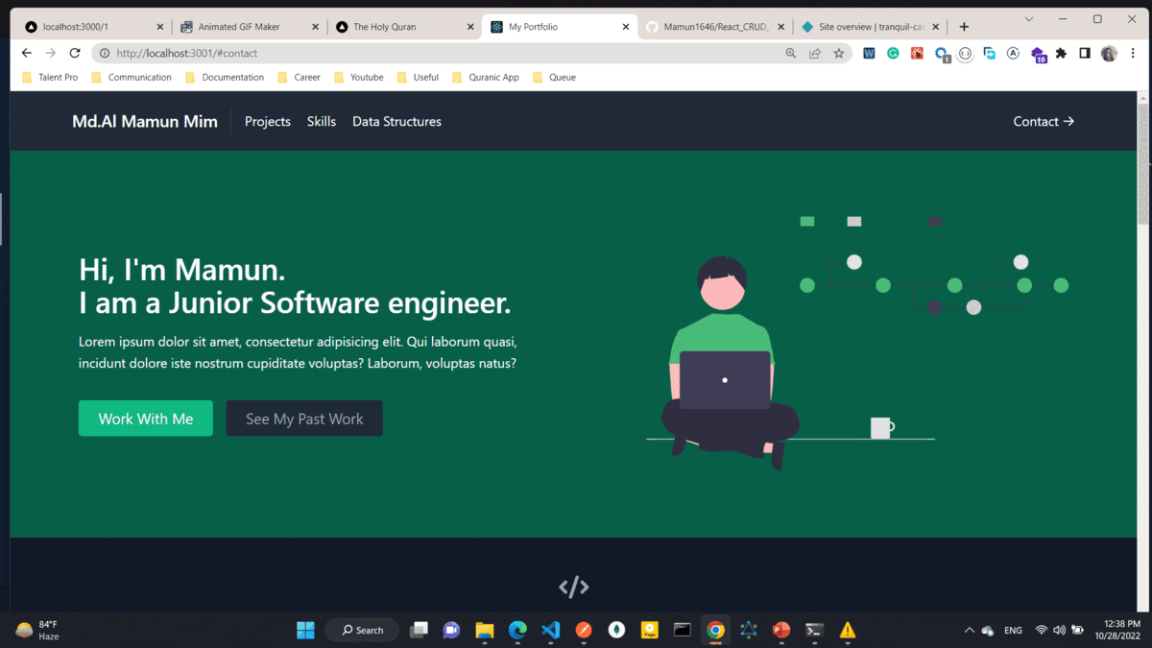Screen dimensions: 1152x648
Task: Open the Chrome extensions puzzle icon
Action: (1061, 54)
